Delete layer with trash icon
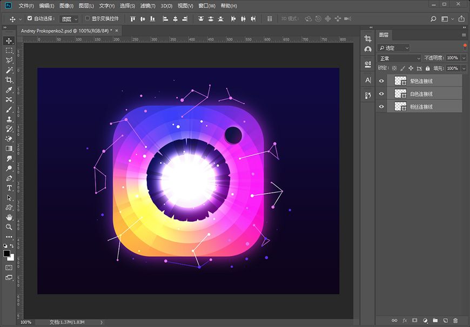Screen dimensions: 470x327 455,321
